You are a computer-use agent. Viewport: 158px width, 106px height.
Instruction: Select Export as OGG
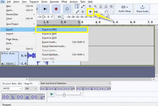point(62,38)
